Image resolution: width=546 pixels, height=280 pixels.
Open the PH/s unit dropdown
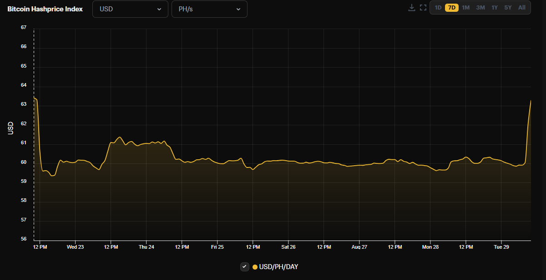(209, 9)
